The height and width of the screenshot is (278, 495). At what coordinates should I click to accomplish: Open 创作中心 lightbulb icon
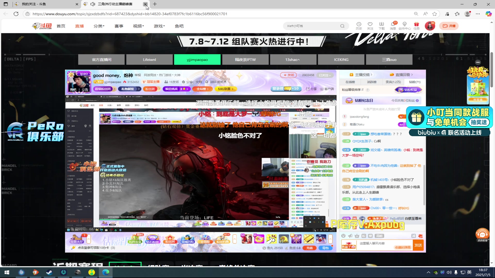(x=405, y=26)
